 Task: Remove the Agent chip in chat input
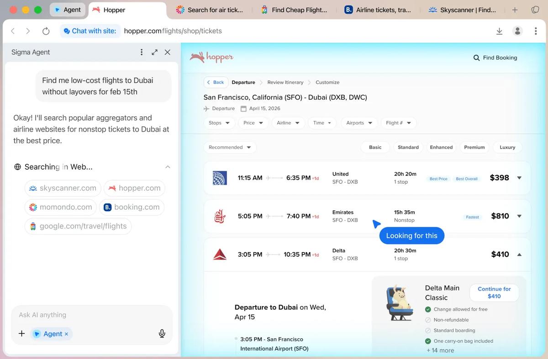66,334
